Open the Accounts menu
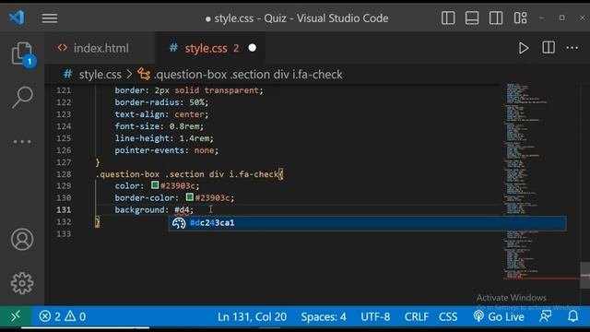Image resolution: width=590 pixels, height=332 pixels. point(22,240)
